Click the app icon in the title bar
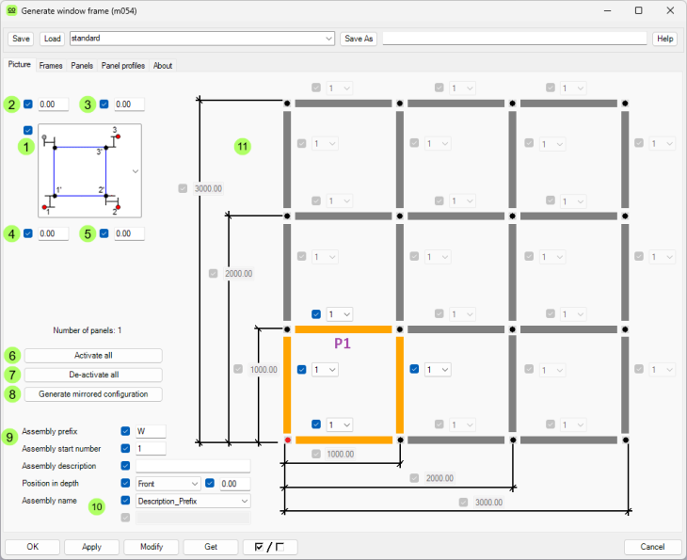 point(12,10)
